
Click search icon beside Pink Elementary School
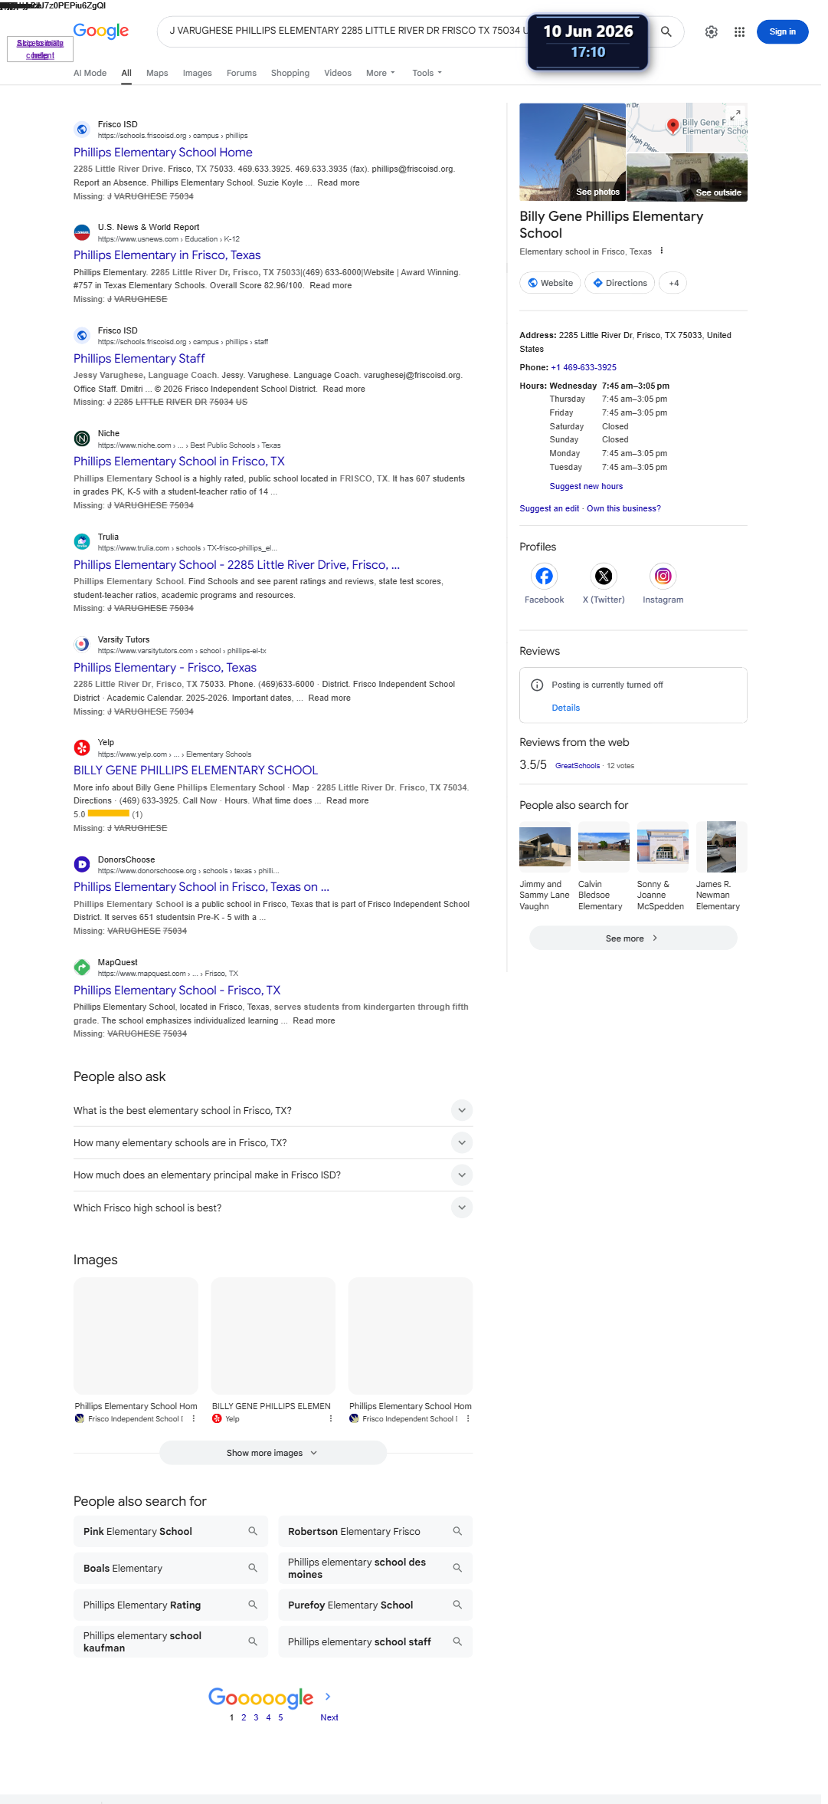coord(253,1531)
